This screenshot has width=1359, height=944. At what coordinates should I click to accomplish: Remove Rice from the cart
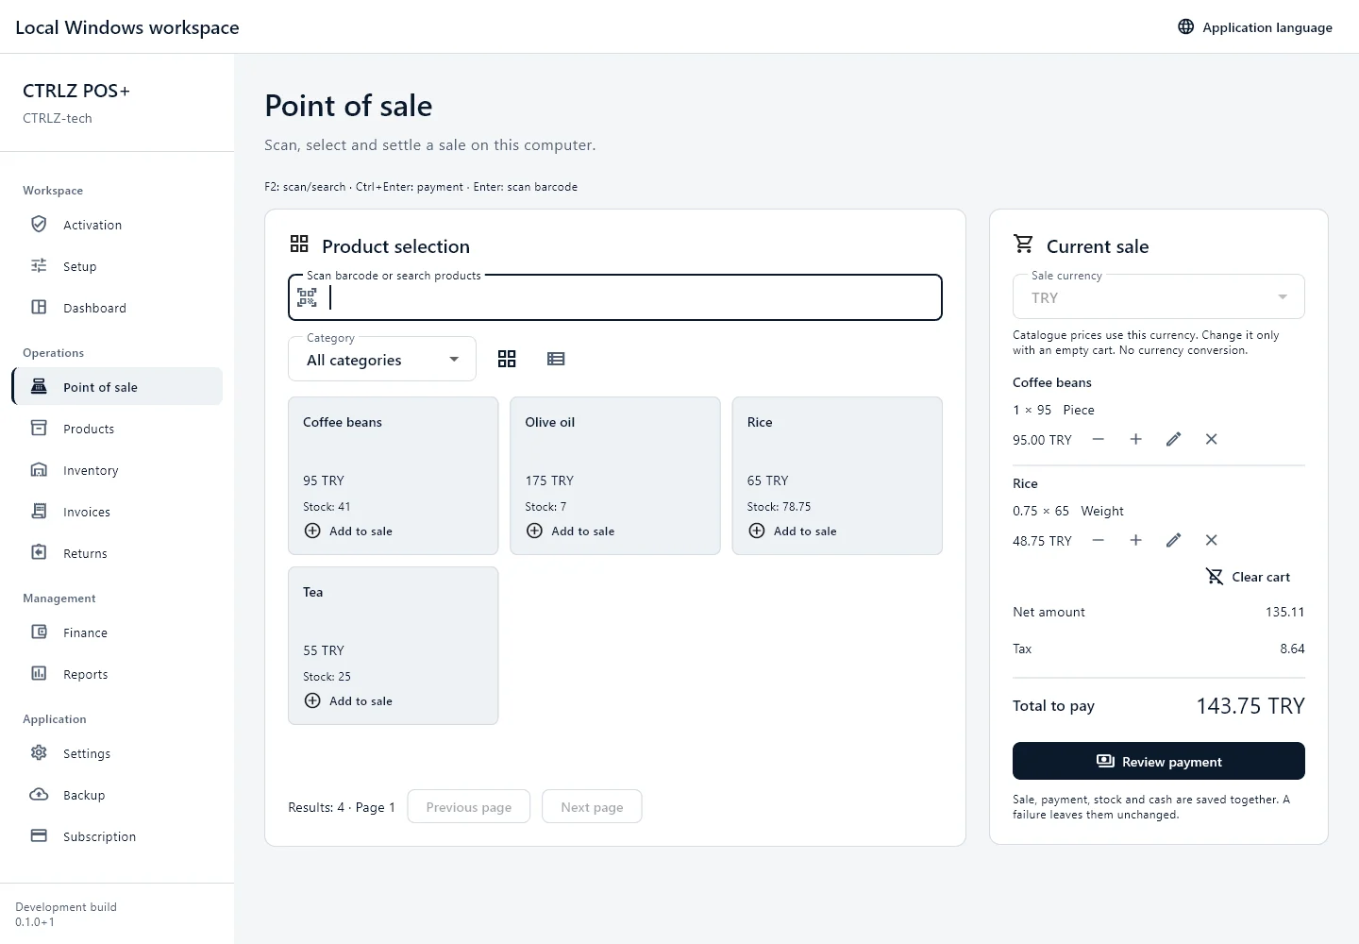click(x=1212, y=540)
